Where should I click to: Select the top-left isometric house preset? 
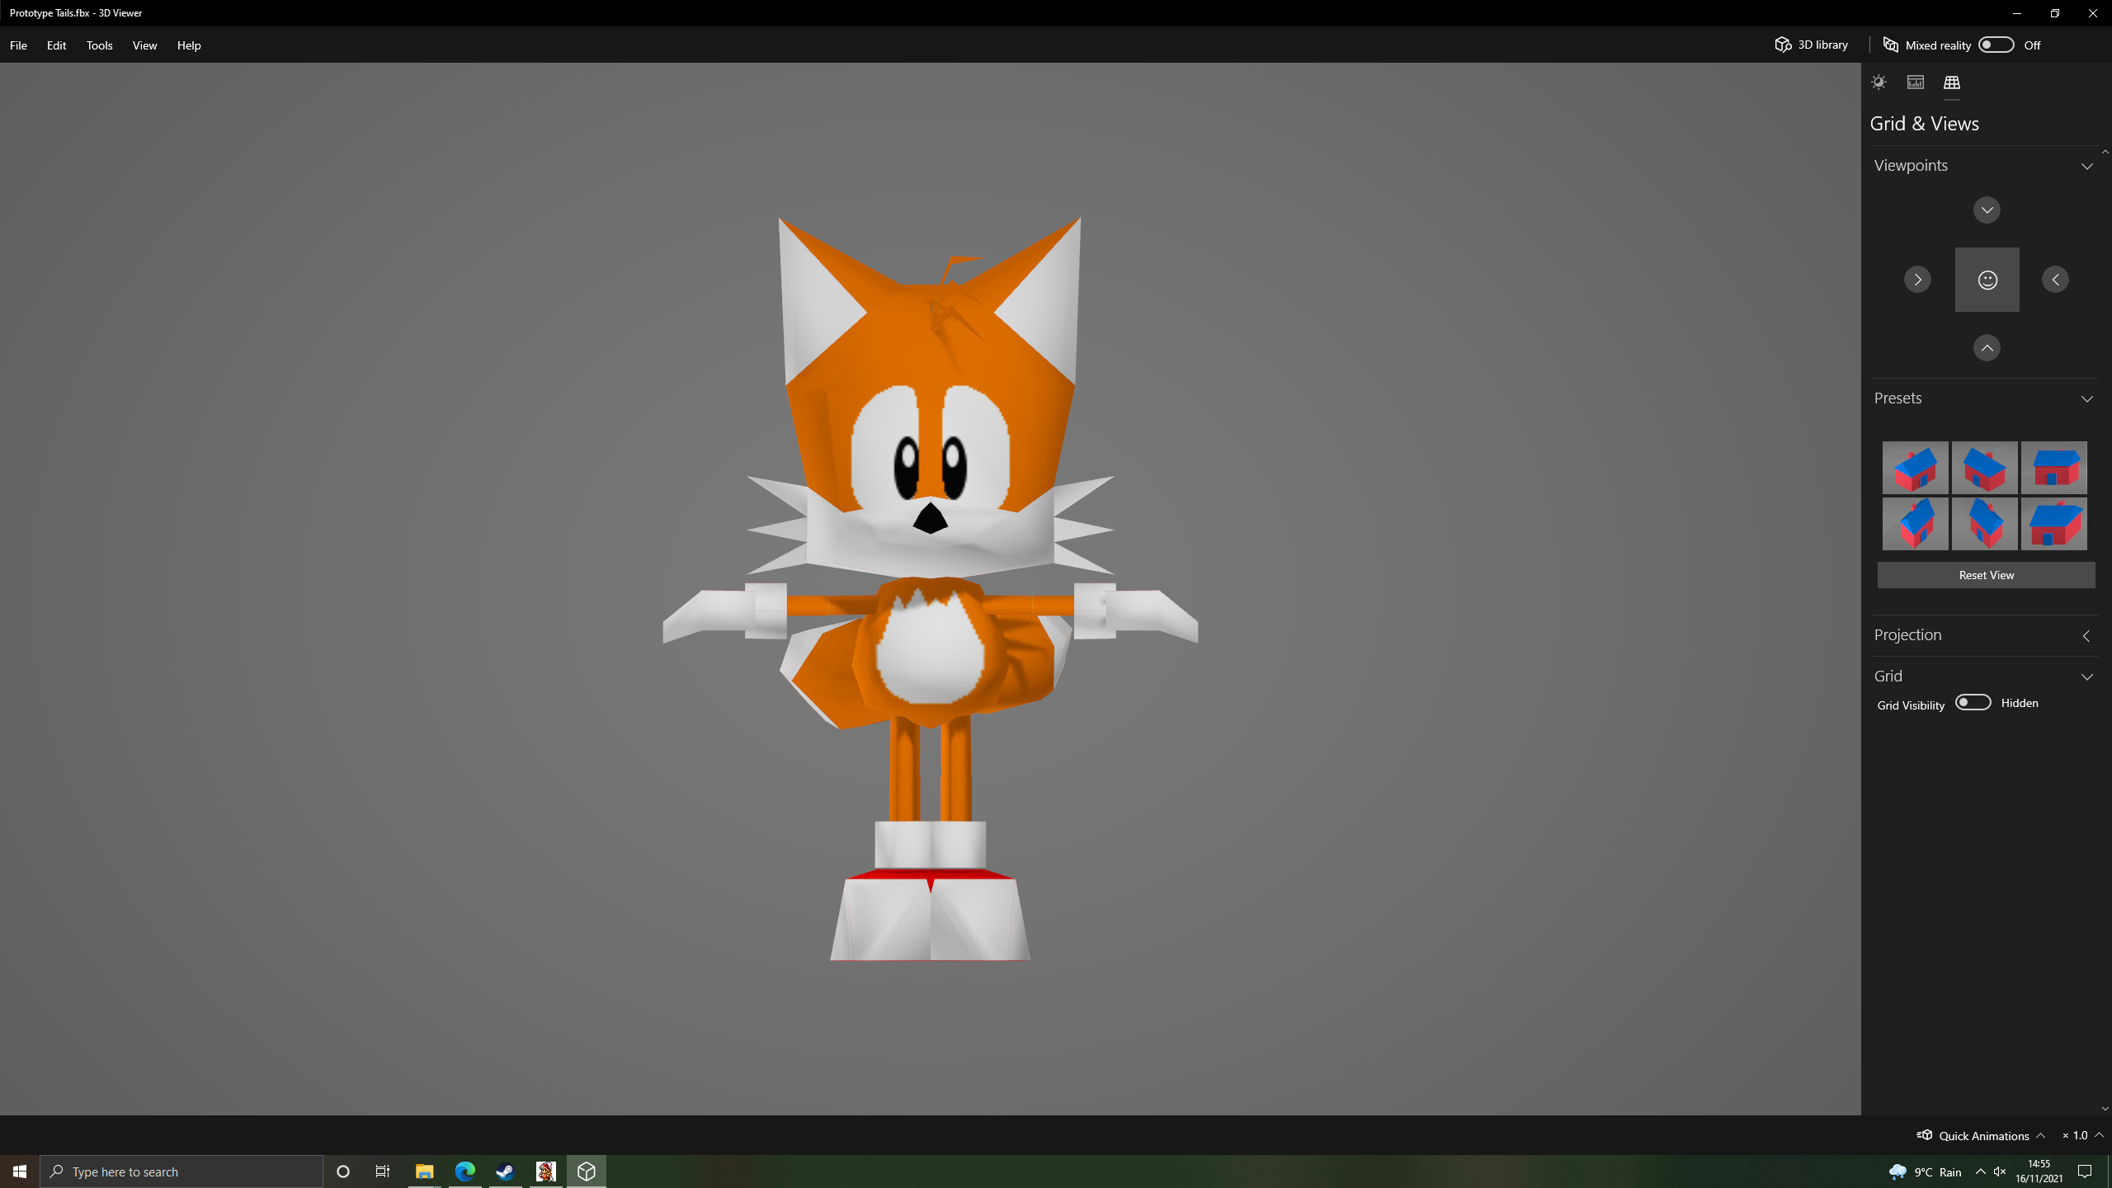point(1915,468)
